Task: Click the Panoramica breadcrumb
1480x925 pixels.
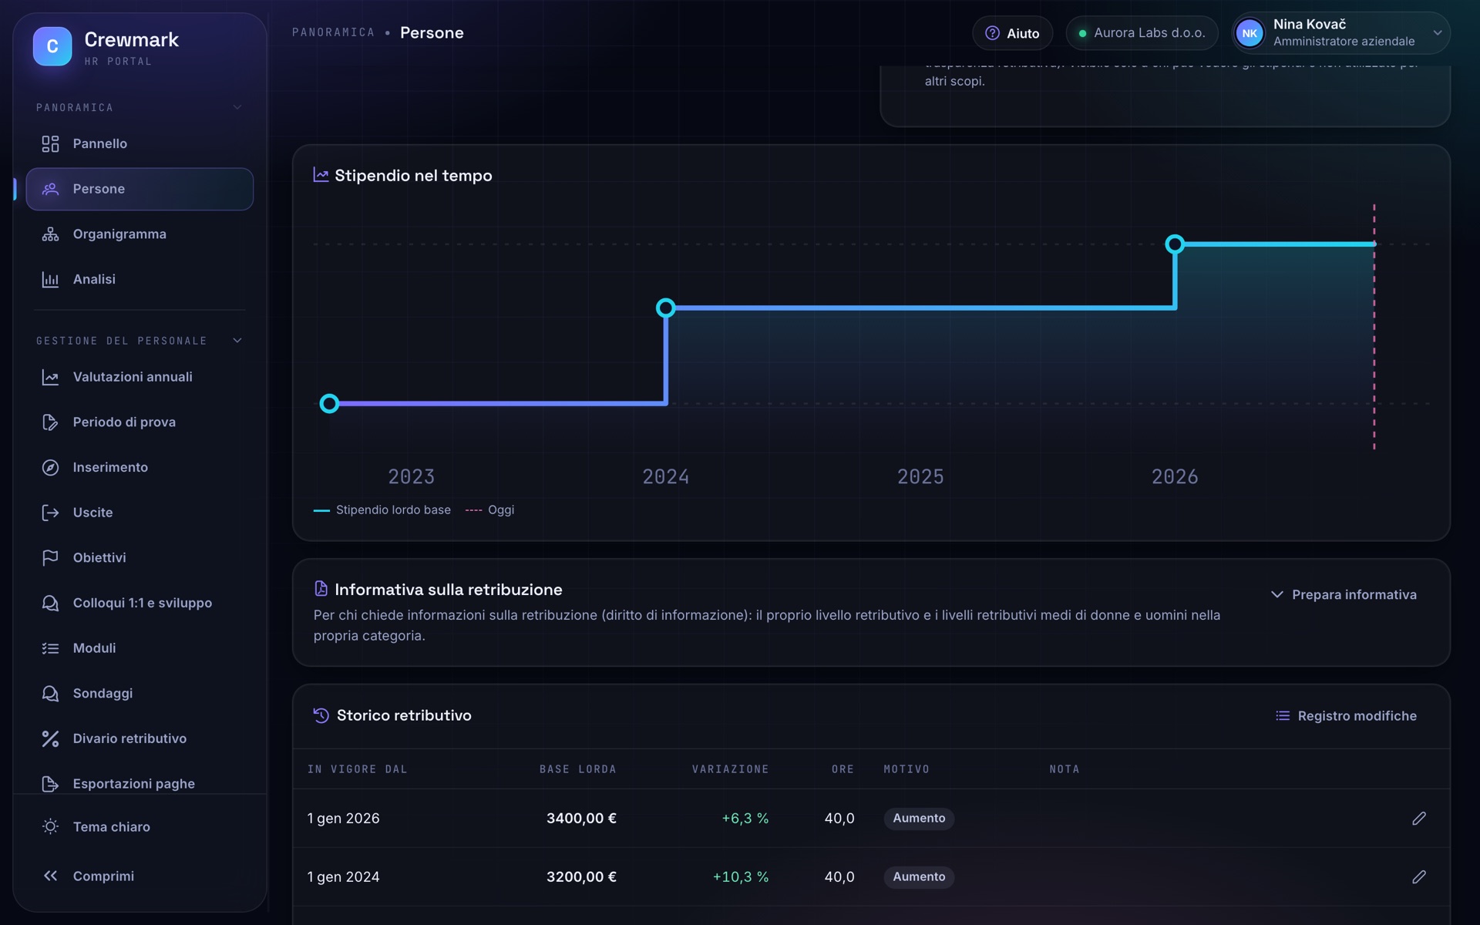Action: point(333,32)
